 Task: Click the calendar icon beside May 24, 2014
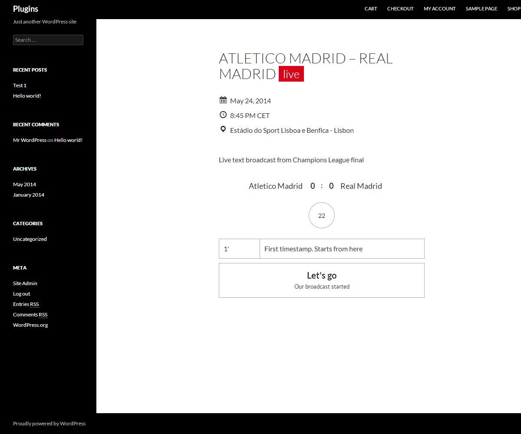223,100
